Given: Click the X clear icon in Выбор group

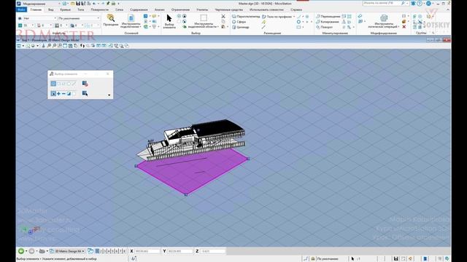Looking at the screenshot, I should point(223,16).
